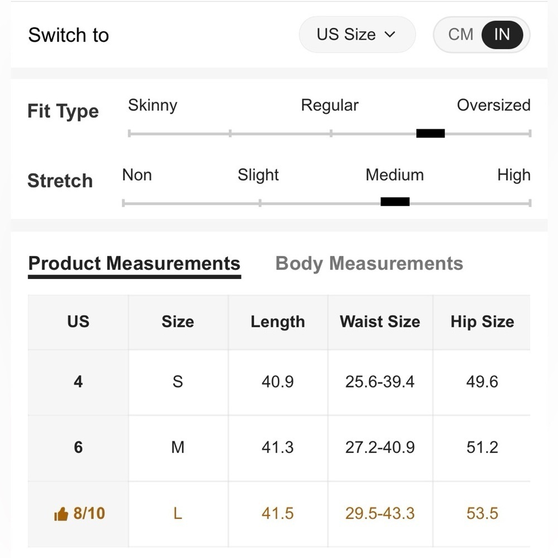Click the US column header
Viewport: 558px width, 558px height.
[x=78, y=322]
